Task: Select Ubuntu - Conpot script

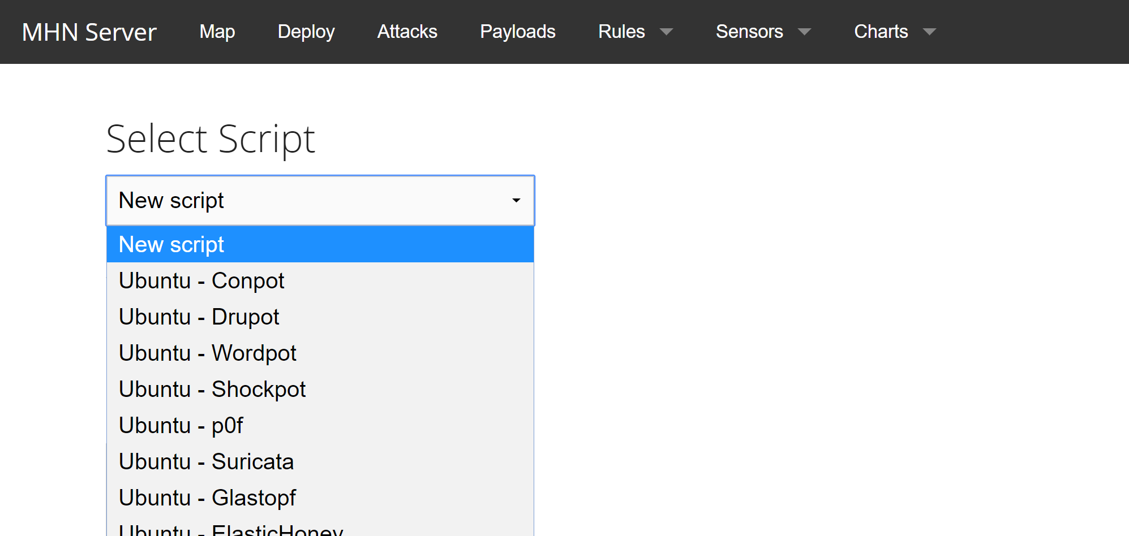Action: pyautogui.click(x=320, y=281)
